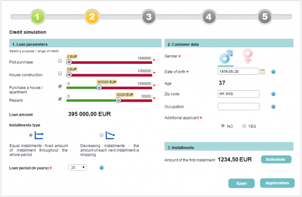This screenshot has width=302, height=197.
Task: Focus the Zip code input field
Action: point(239,94)
